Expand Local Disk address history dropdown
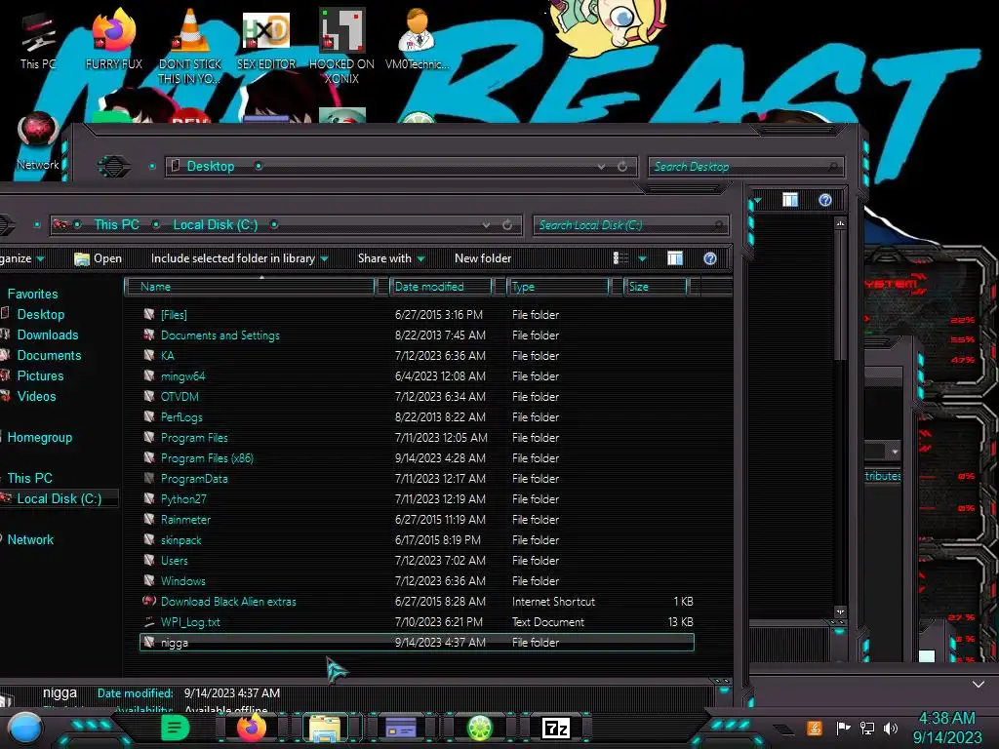The image size is (999, 749). (486, 225)
